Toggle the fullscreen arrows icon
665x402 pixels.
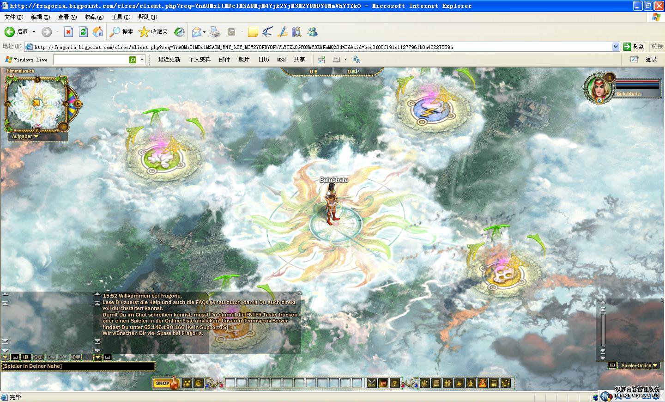506,383
